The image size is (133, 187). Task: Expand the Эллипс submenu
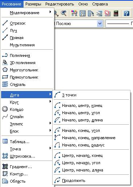click(27, 124)
